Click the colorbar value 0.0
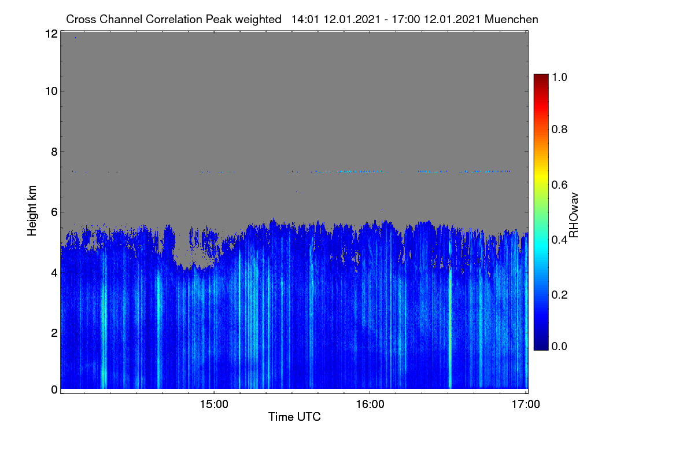This screenshot has height=463, width=694. point(560,347)
